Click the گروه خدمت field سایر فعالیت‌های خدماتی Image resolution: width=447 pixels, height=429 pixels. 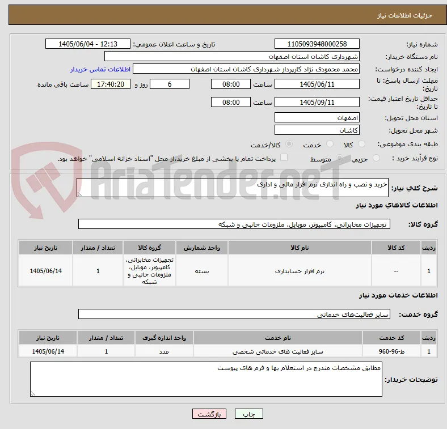pyautogui.click(x=234, y=314)
